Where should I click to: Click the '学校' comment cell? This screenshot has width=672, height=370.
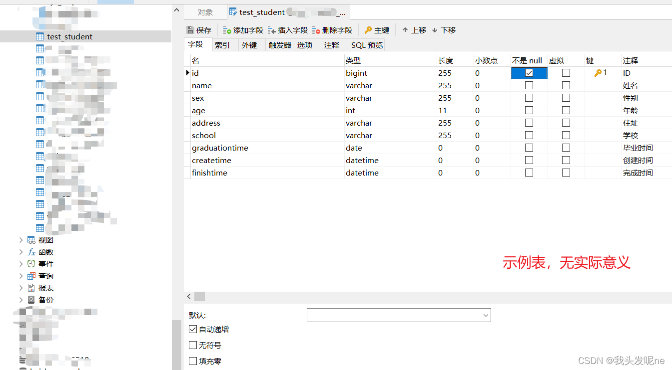tap(647, 135)
